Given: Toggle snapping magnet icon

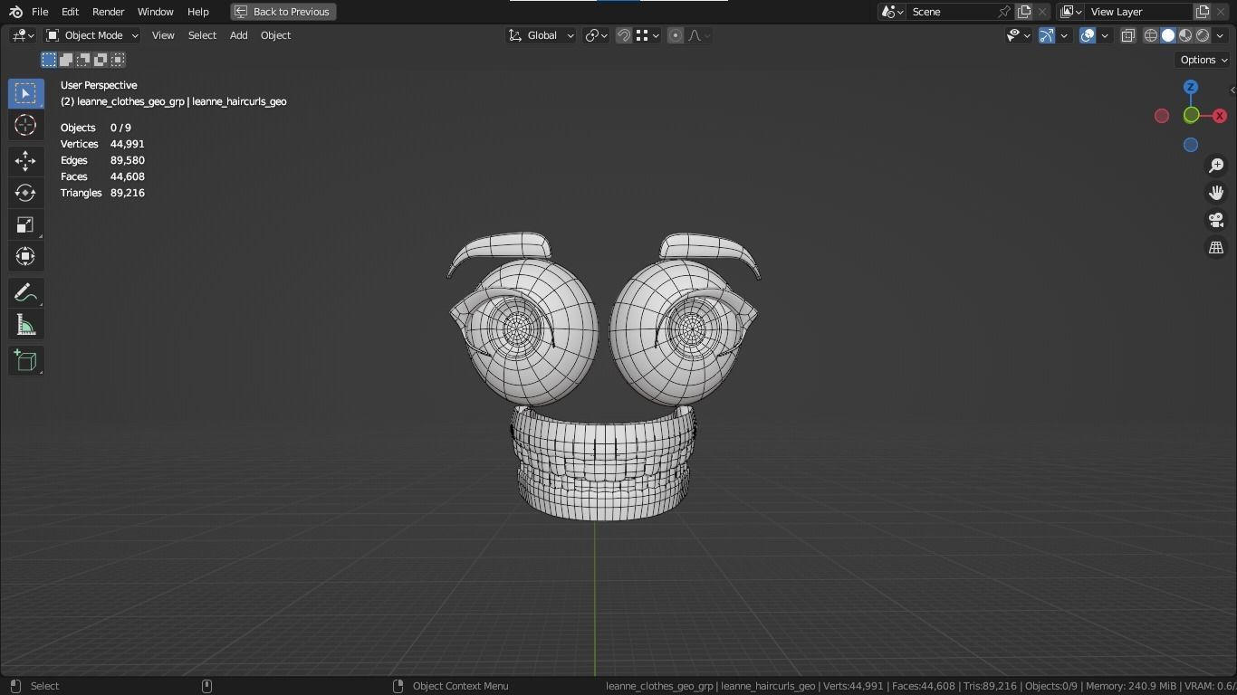Looking at the screenshot, I should (x=624, y=35).
